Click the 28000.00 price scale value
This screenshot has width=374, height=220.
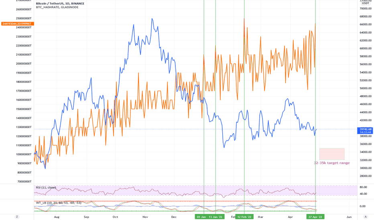[366, 176]
